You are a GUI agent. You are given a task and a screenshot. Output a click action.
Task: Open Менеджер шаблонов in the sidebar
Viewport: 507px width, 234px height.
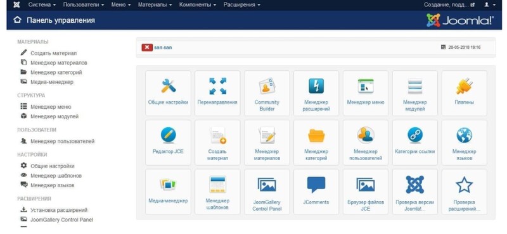point(51,176)
